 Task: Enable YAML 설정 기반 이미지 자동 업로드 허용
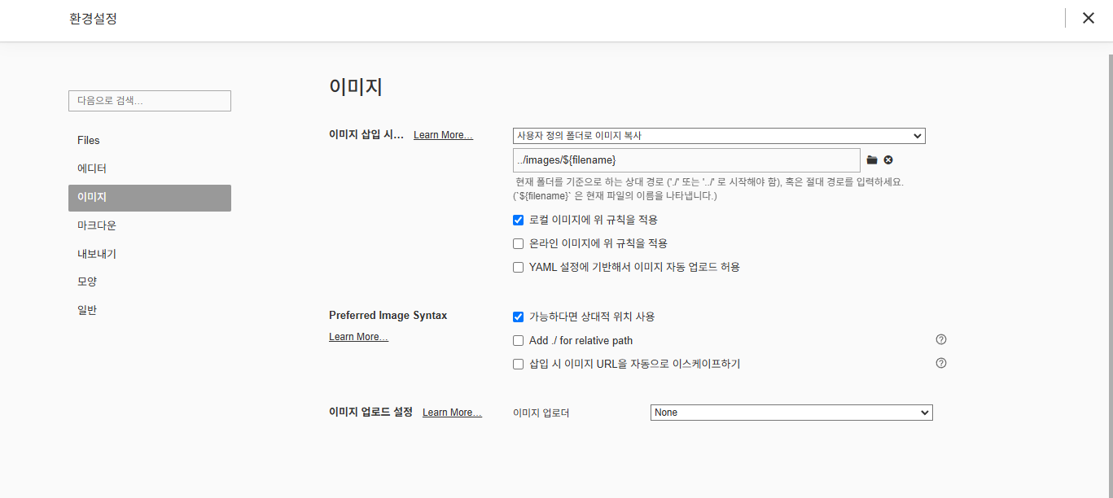[x=518, y=267]
